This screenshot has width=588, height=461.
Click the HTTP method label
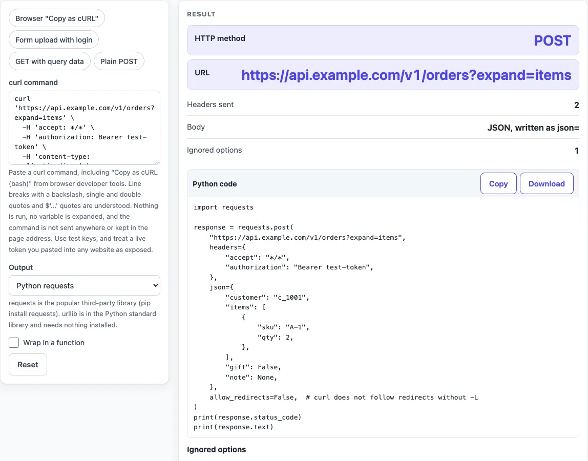pos(220,38)
